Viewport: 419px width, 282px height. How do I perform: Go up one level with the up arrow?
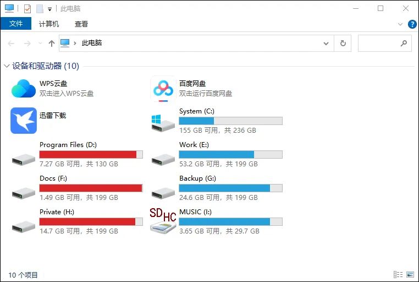52,44
